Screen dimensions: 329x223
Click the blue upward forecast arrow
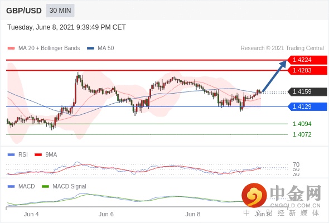(274, 76)
